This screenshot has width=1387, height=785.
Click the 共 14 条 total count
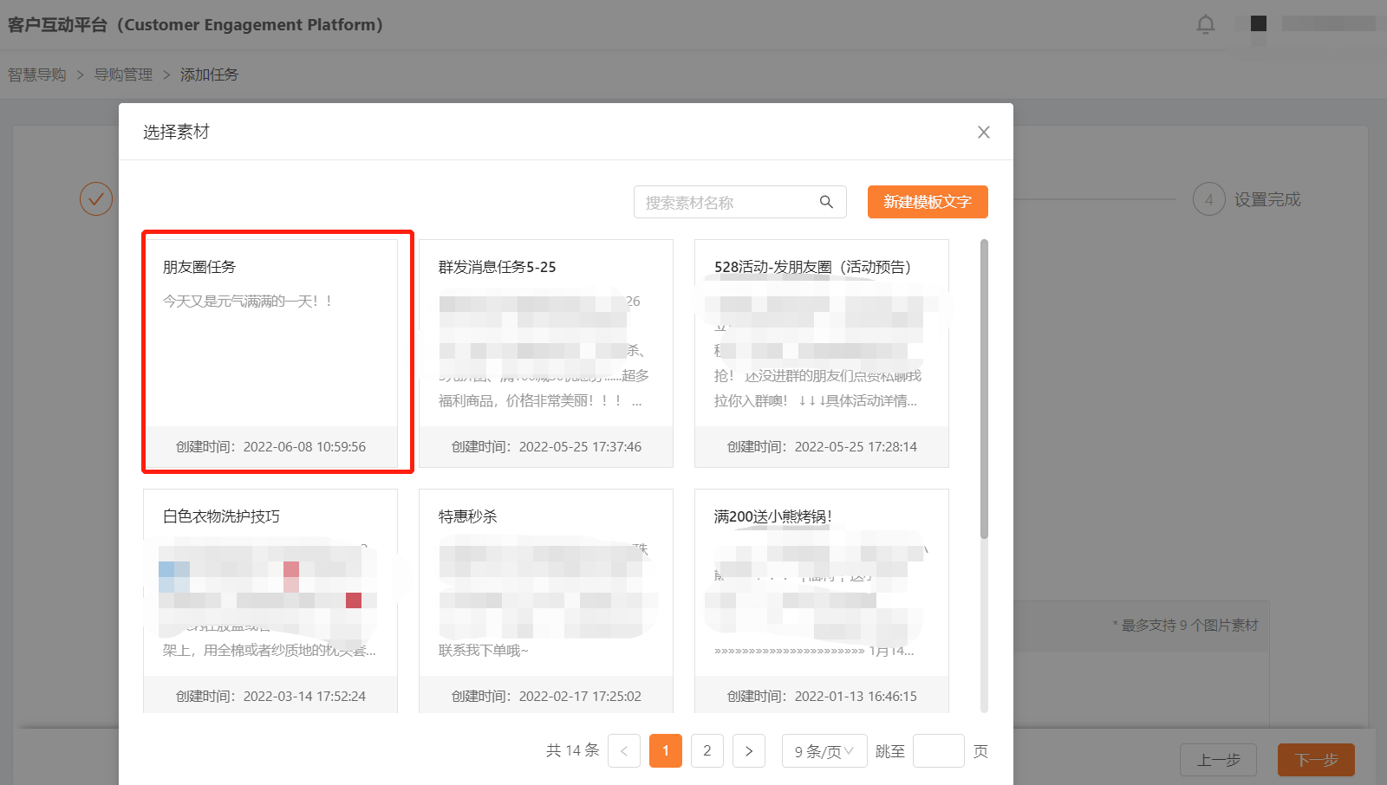(573, 750)
